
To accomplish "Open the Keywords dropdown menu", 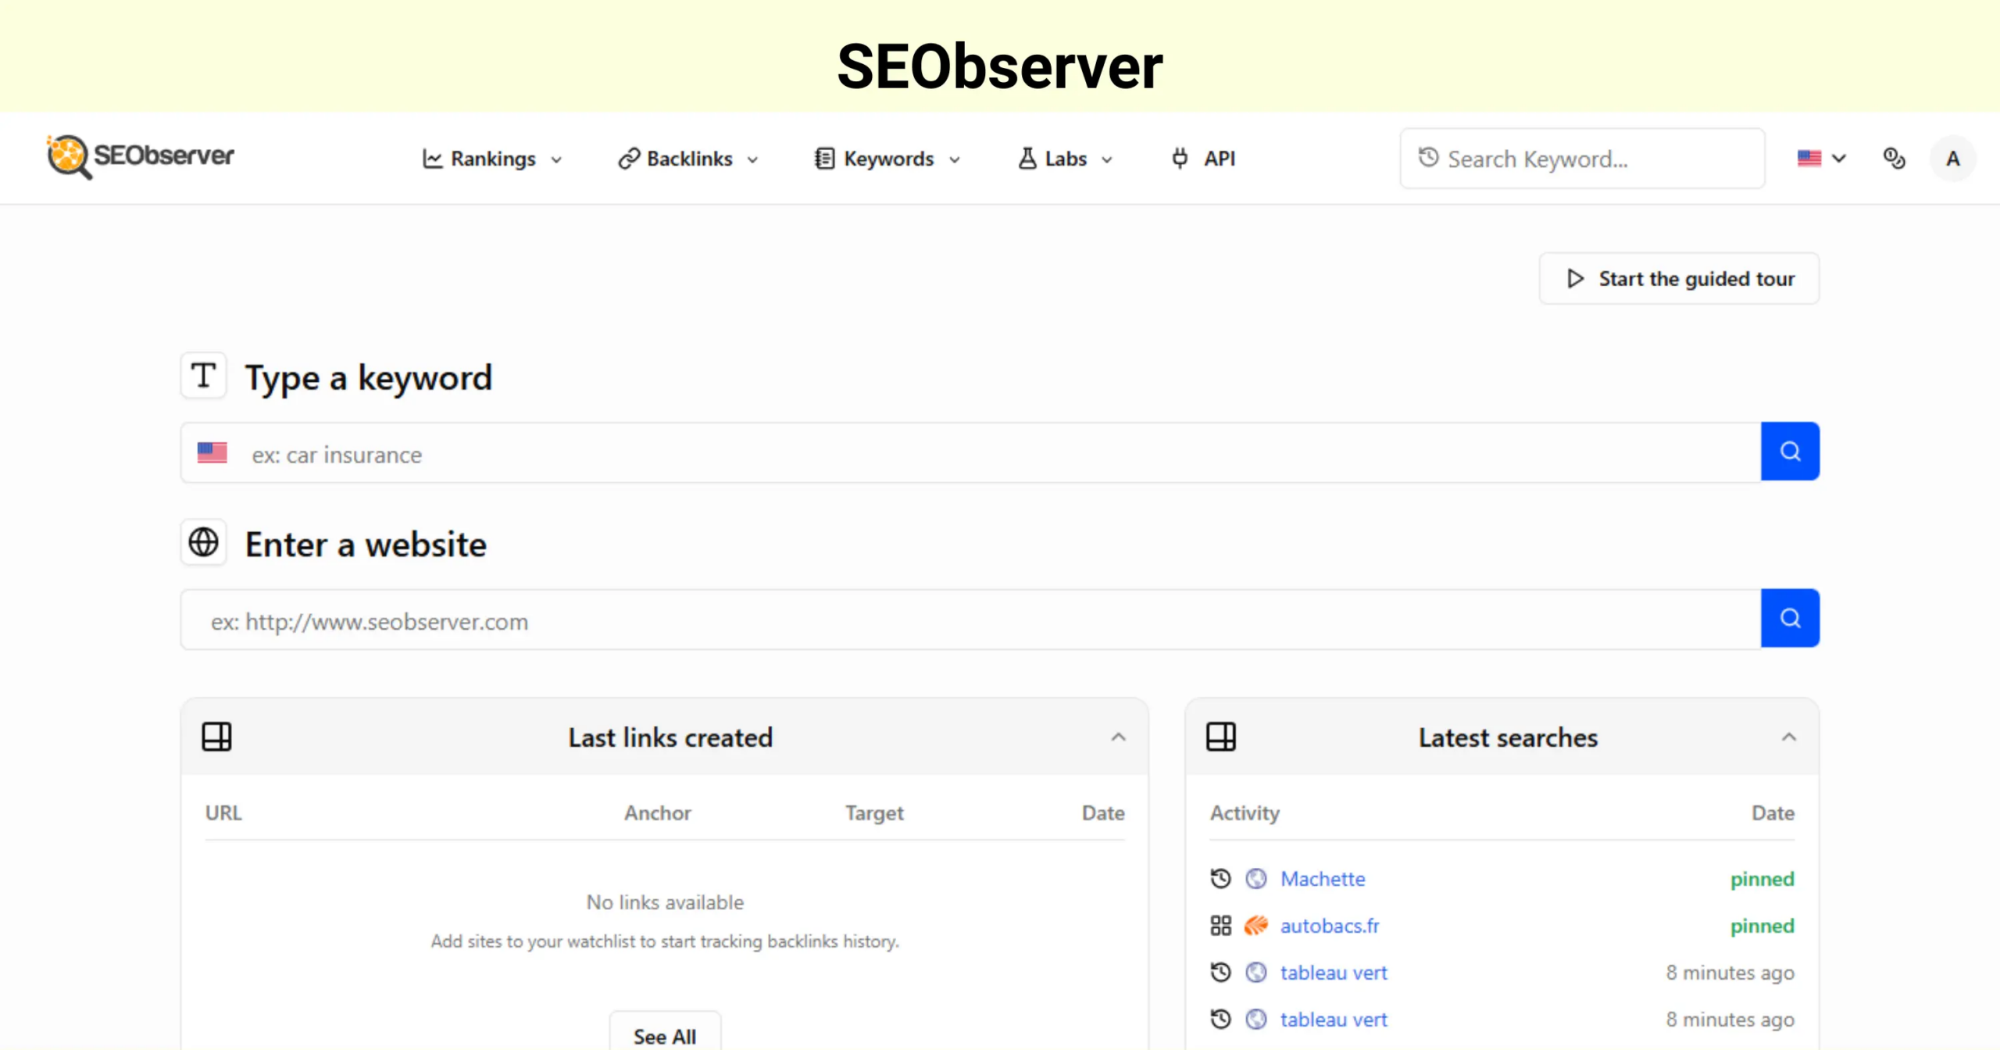I will [x=888, y=159].
